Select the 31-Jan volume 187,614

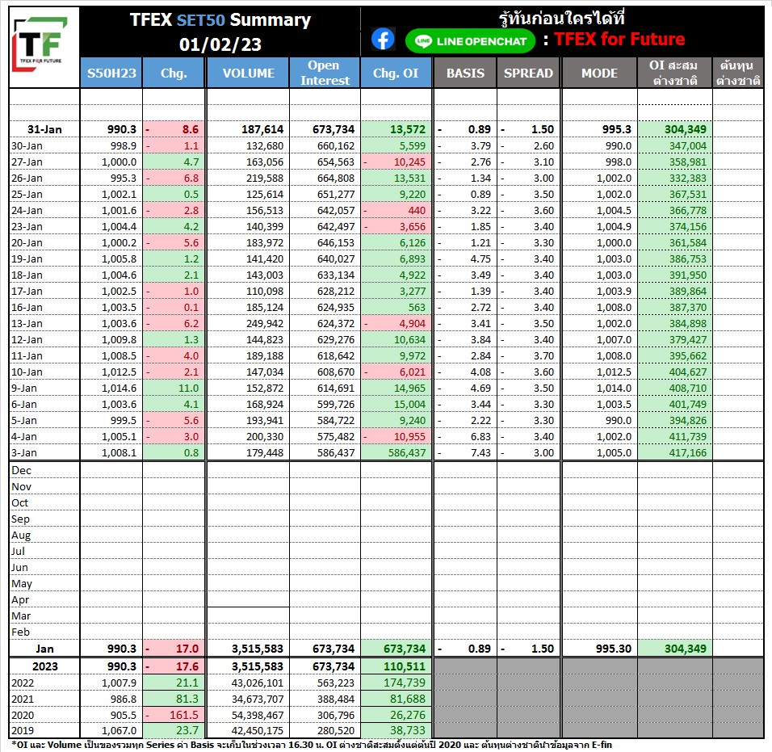[x=262, y=129]
